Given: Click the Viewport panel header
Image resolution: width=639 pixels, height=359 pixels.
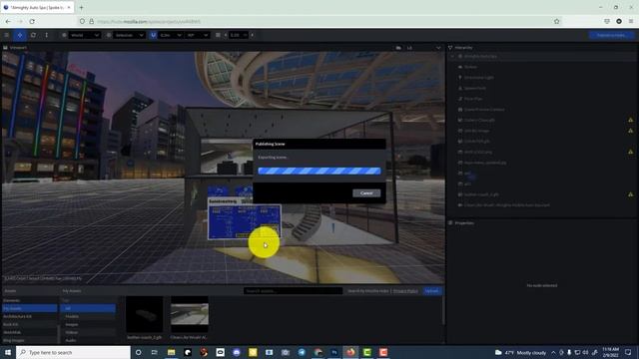Looking at the screenshot, I should [x=16, y=48].
